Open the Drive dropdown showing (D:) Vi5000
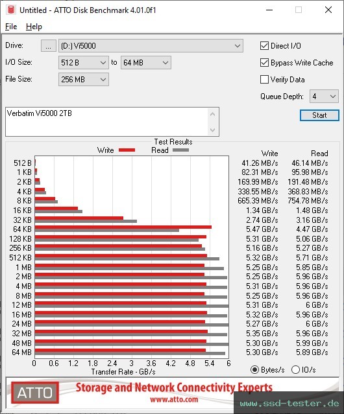The image size is (344, 414). pos(151,46)
